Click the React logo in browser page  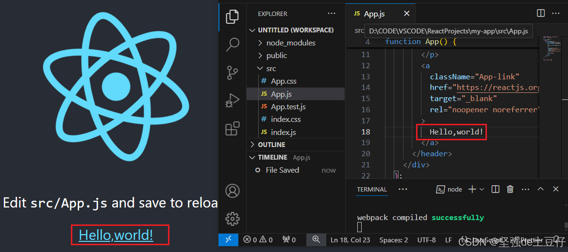pos(116,86)
